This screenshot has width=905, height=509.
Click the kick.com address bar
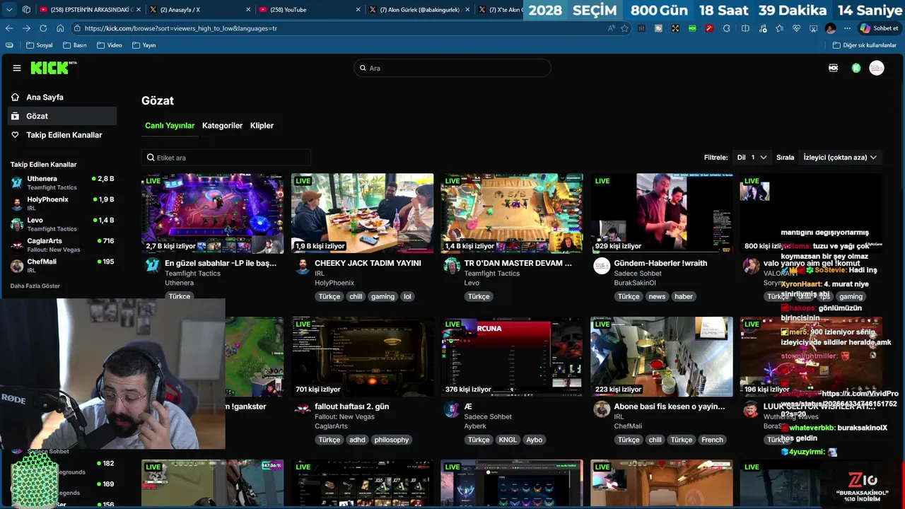339,28
